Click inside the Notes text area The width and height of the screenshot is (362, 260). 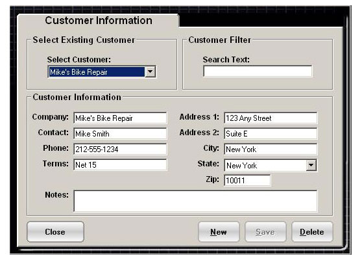[195, 201]
